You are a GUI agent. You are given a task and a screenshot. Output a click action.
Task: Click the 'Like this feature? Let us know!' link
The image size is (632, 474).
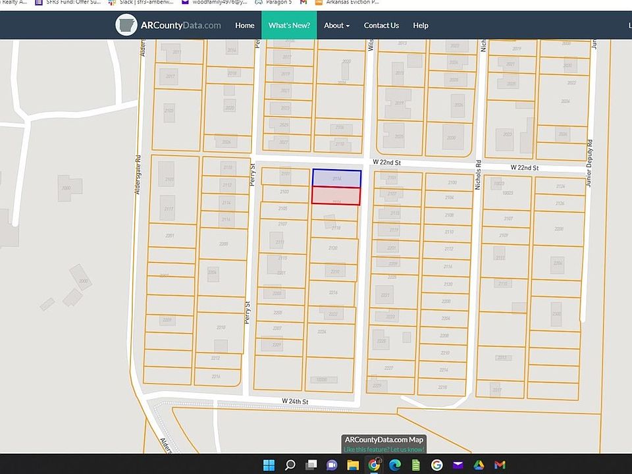(384, 449)
